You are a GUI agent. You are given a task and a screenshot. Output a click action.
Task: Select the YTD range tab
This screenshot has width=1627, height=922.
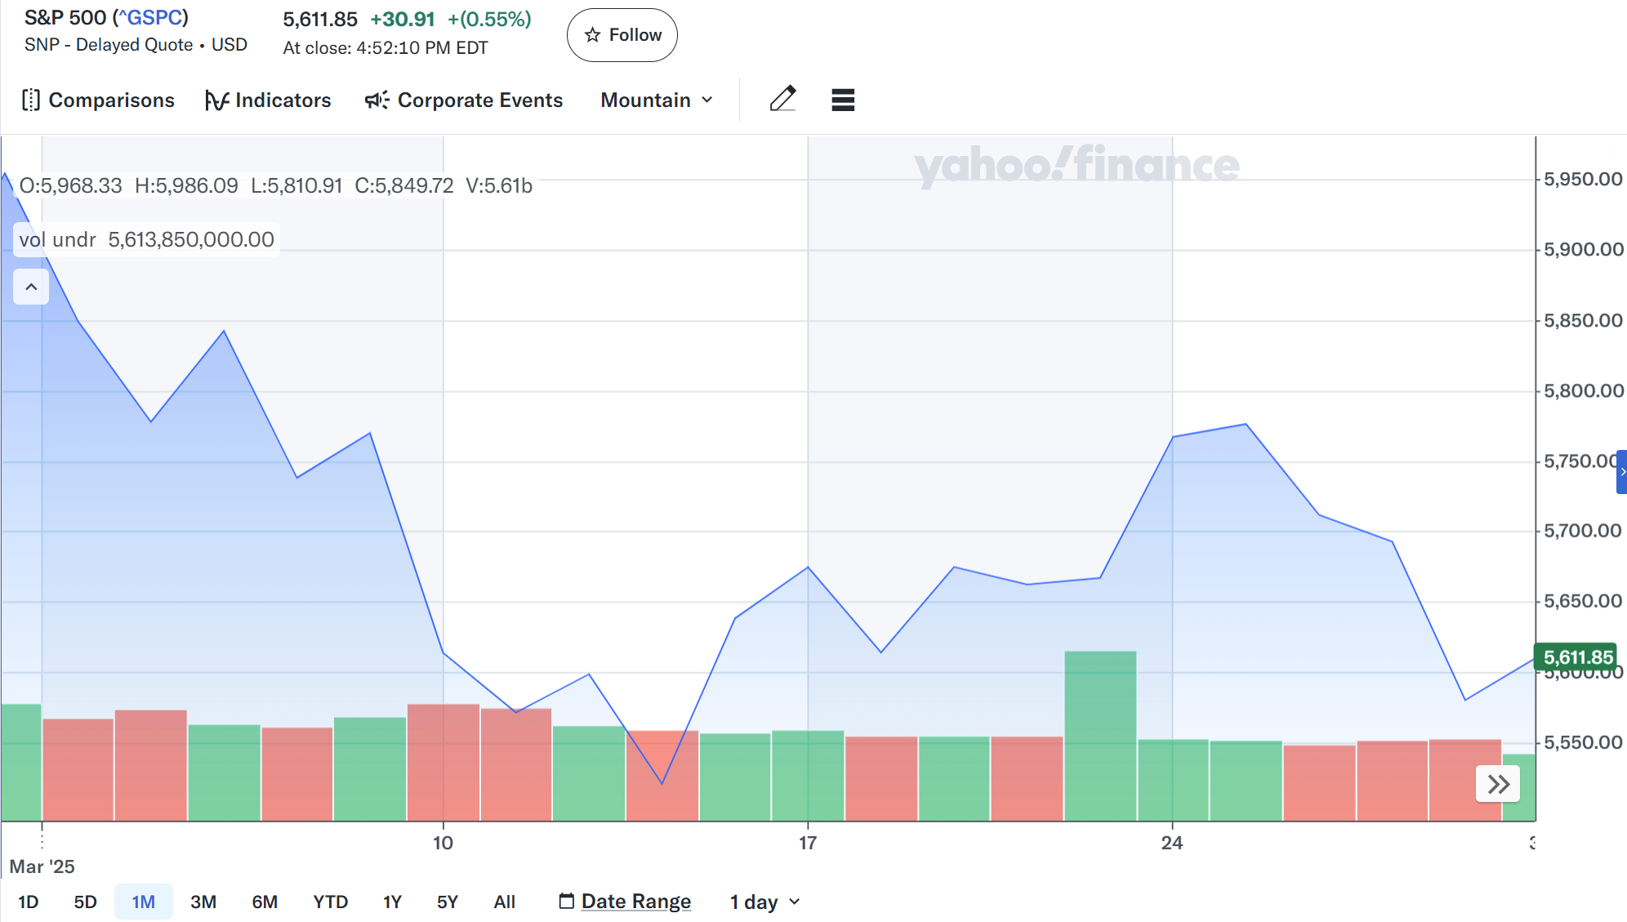(x=331, y=902)
